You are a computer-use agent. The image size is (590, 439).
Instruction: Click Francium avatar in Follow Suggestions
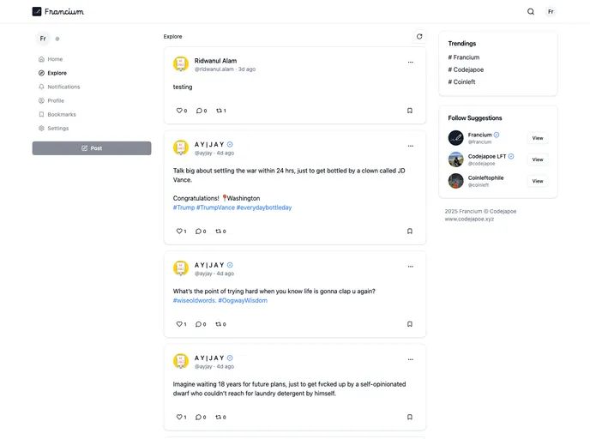tap(455, 138)
